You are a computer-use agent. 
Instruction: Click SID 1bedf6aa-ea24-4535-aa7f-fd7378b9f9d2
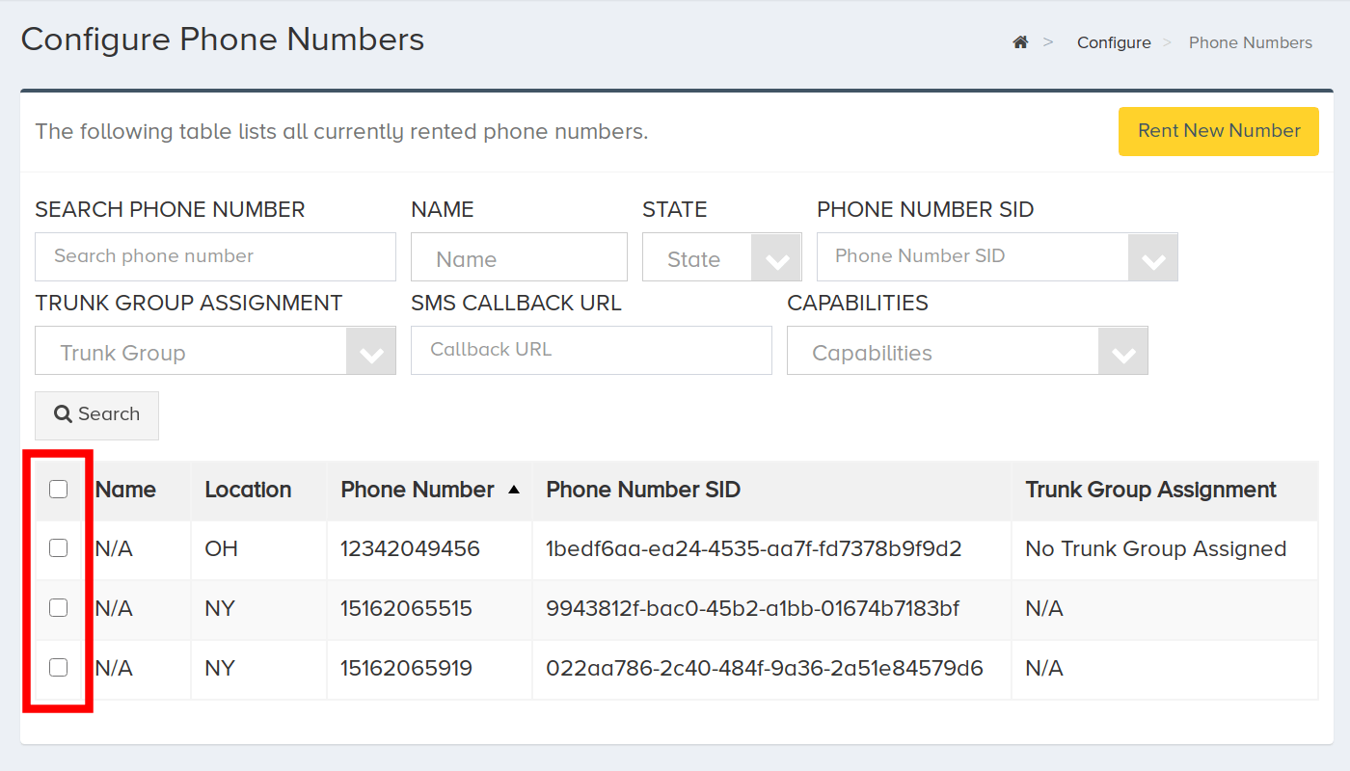(754, 548)
